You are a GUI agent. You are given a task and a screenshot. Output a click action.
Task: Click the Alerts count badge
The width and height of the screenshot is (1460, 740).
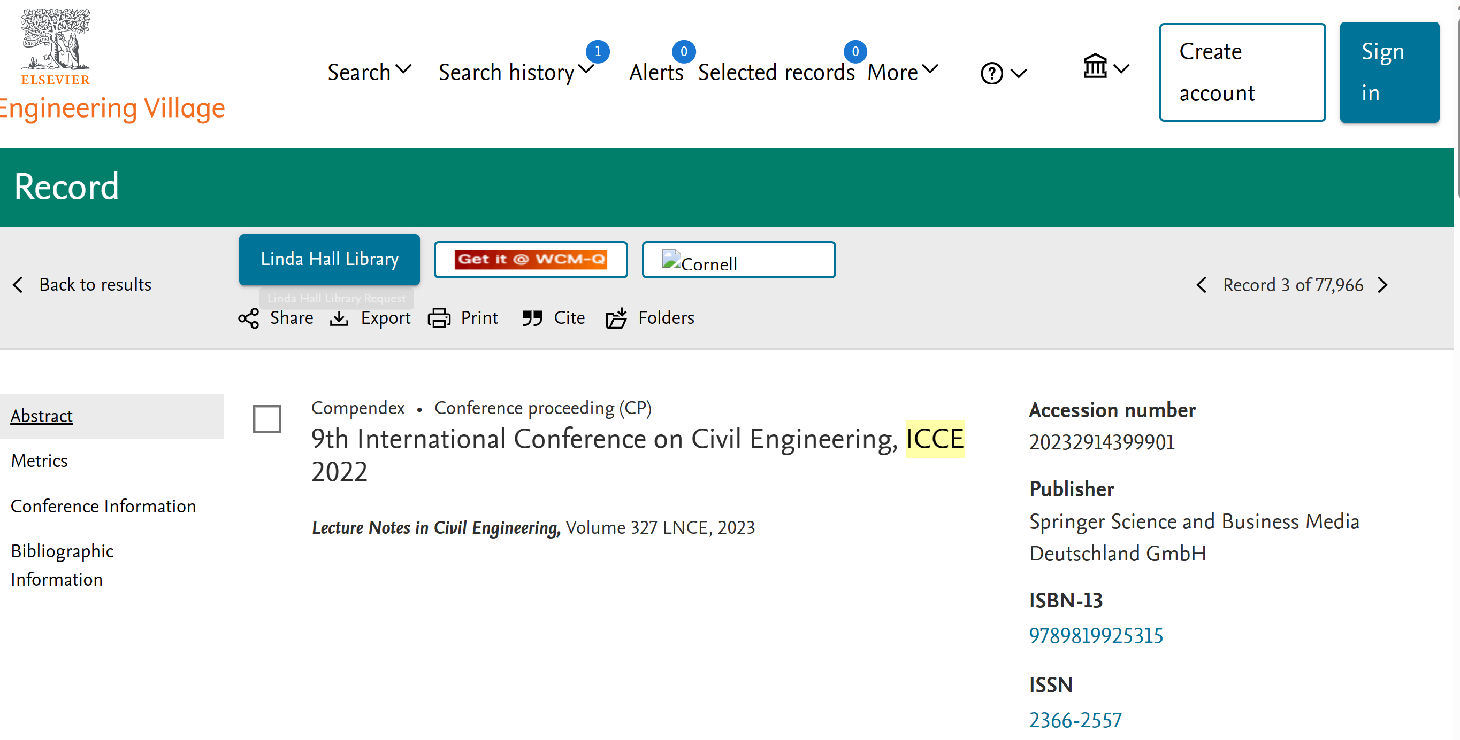tap(684, 51)
